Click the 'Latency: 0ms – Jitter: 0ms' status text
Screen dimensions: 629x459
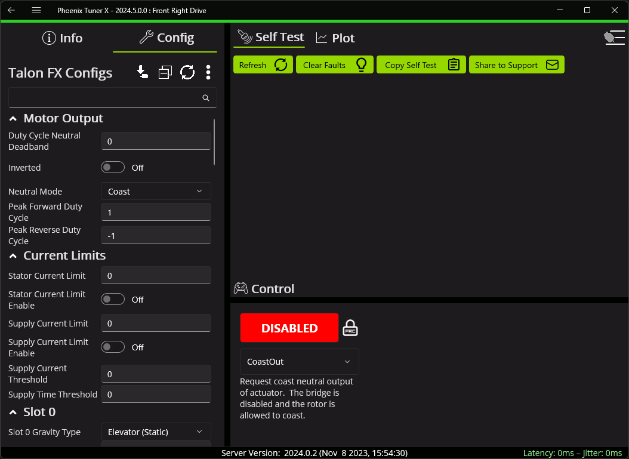572,453
